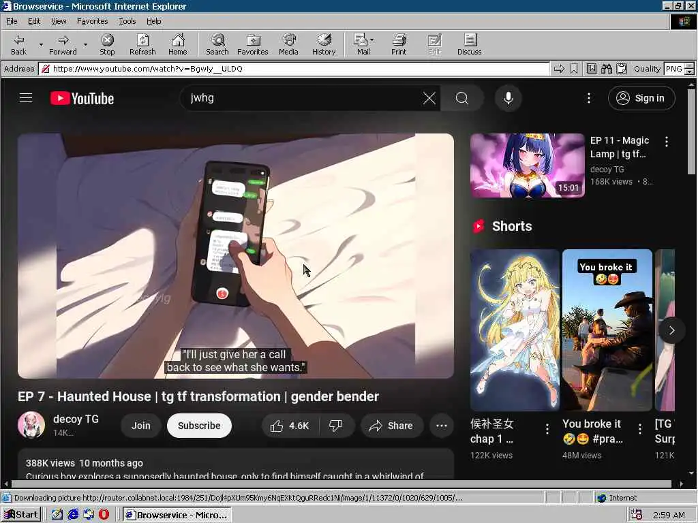The height and width of the screenshot is (523, 698).
Task: Click the Discuss toolbar button
Action: 469,44
